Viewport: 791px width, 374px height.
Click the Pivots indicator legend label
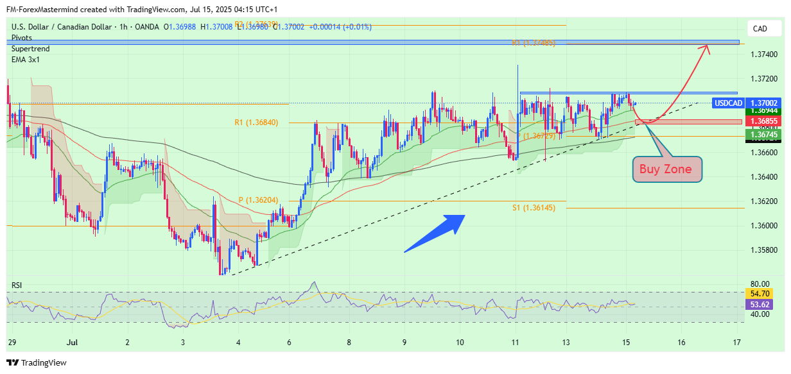(22, 38)
